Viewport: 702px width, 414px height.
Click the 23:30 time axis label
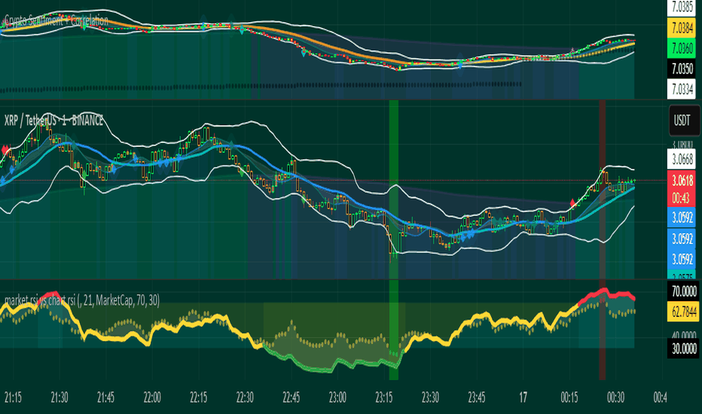(430, 397)
